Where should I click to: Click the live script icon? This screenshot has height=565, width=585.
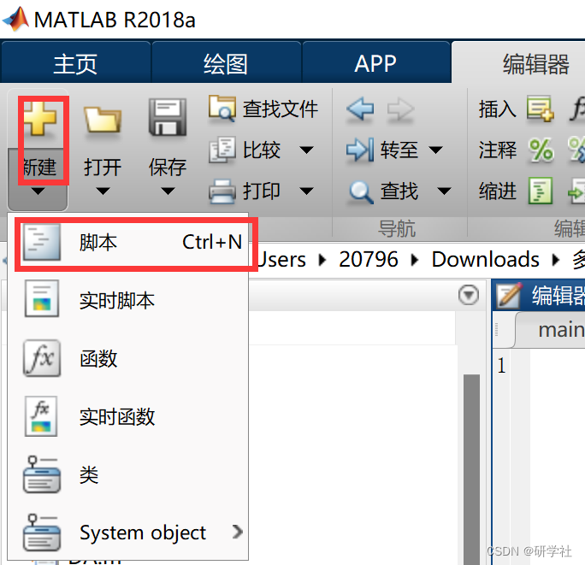[42, 298]
